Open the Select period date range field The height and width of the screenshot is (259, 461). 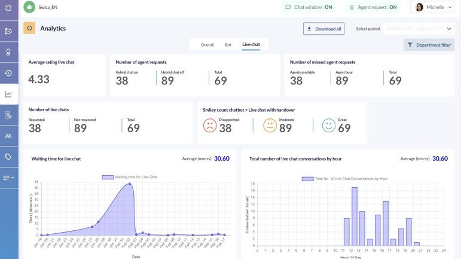[x=419, y=29]
